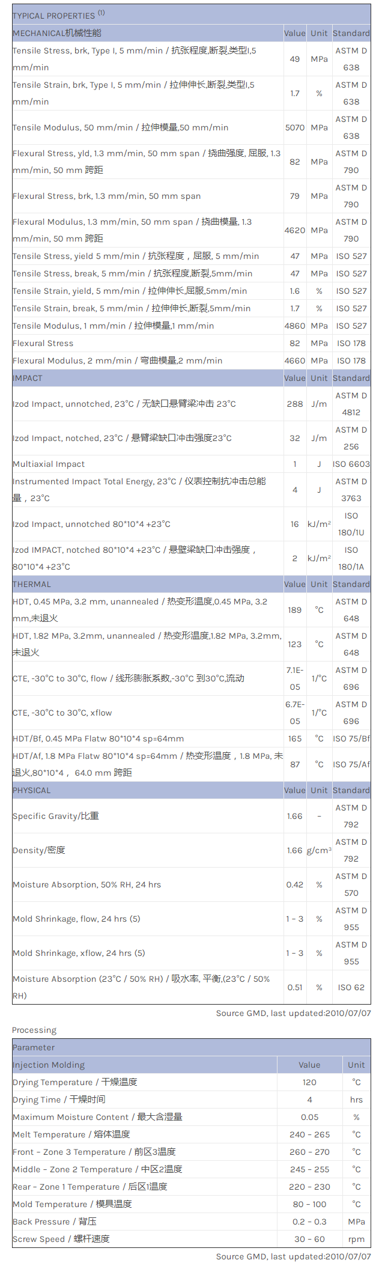The height and width of the screenshot is (1272, 376).
Task: Select the ISO 6603 standard cell
Action: (351, 464)
